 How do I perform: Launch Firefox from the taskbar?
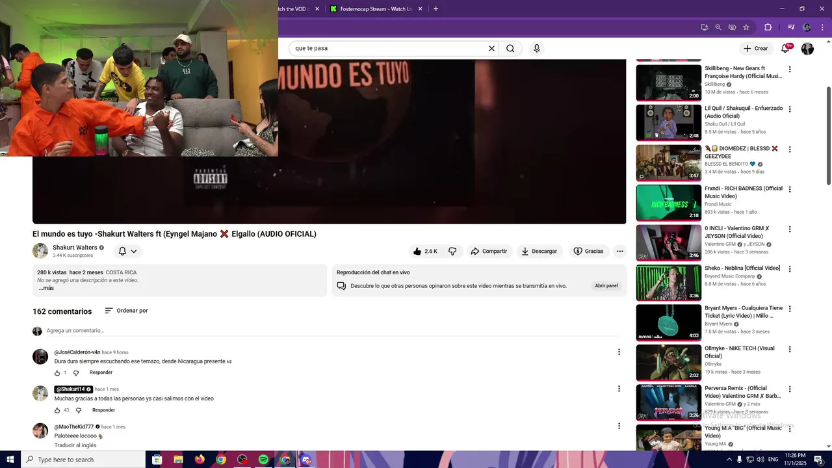200,460
